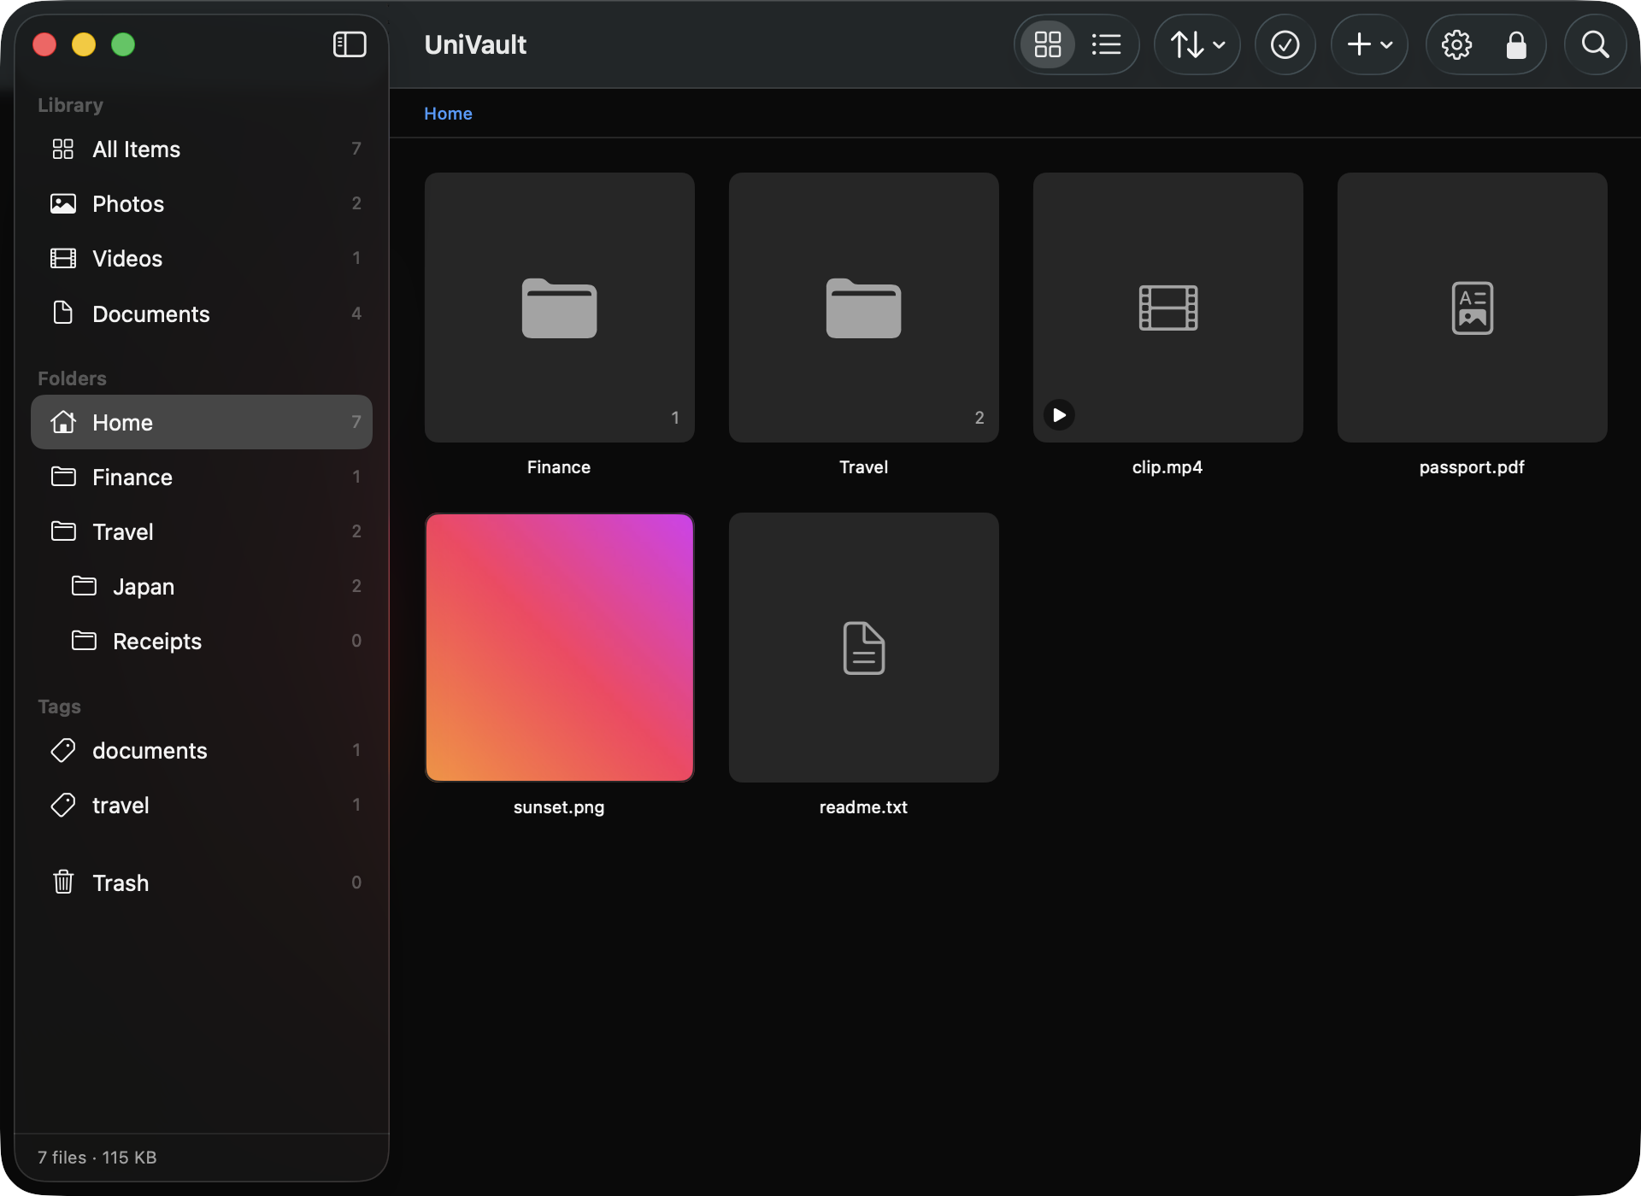Select the Finance folder tile
This screenshot has height=1196, width=1641.
[x=559, y=308]
